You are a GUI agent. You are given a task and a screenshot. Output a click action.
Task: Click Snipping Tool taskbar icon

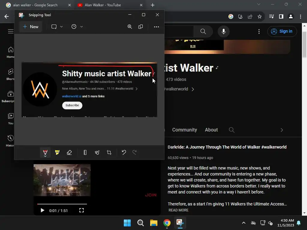coord(180,223)
